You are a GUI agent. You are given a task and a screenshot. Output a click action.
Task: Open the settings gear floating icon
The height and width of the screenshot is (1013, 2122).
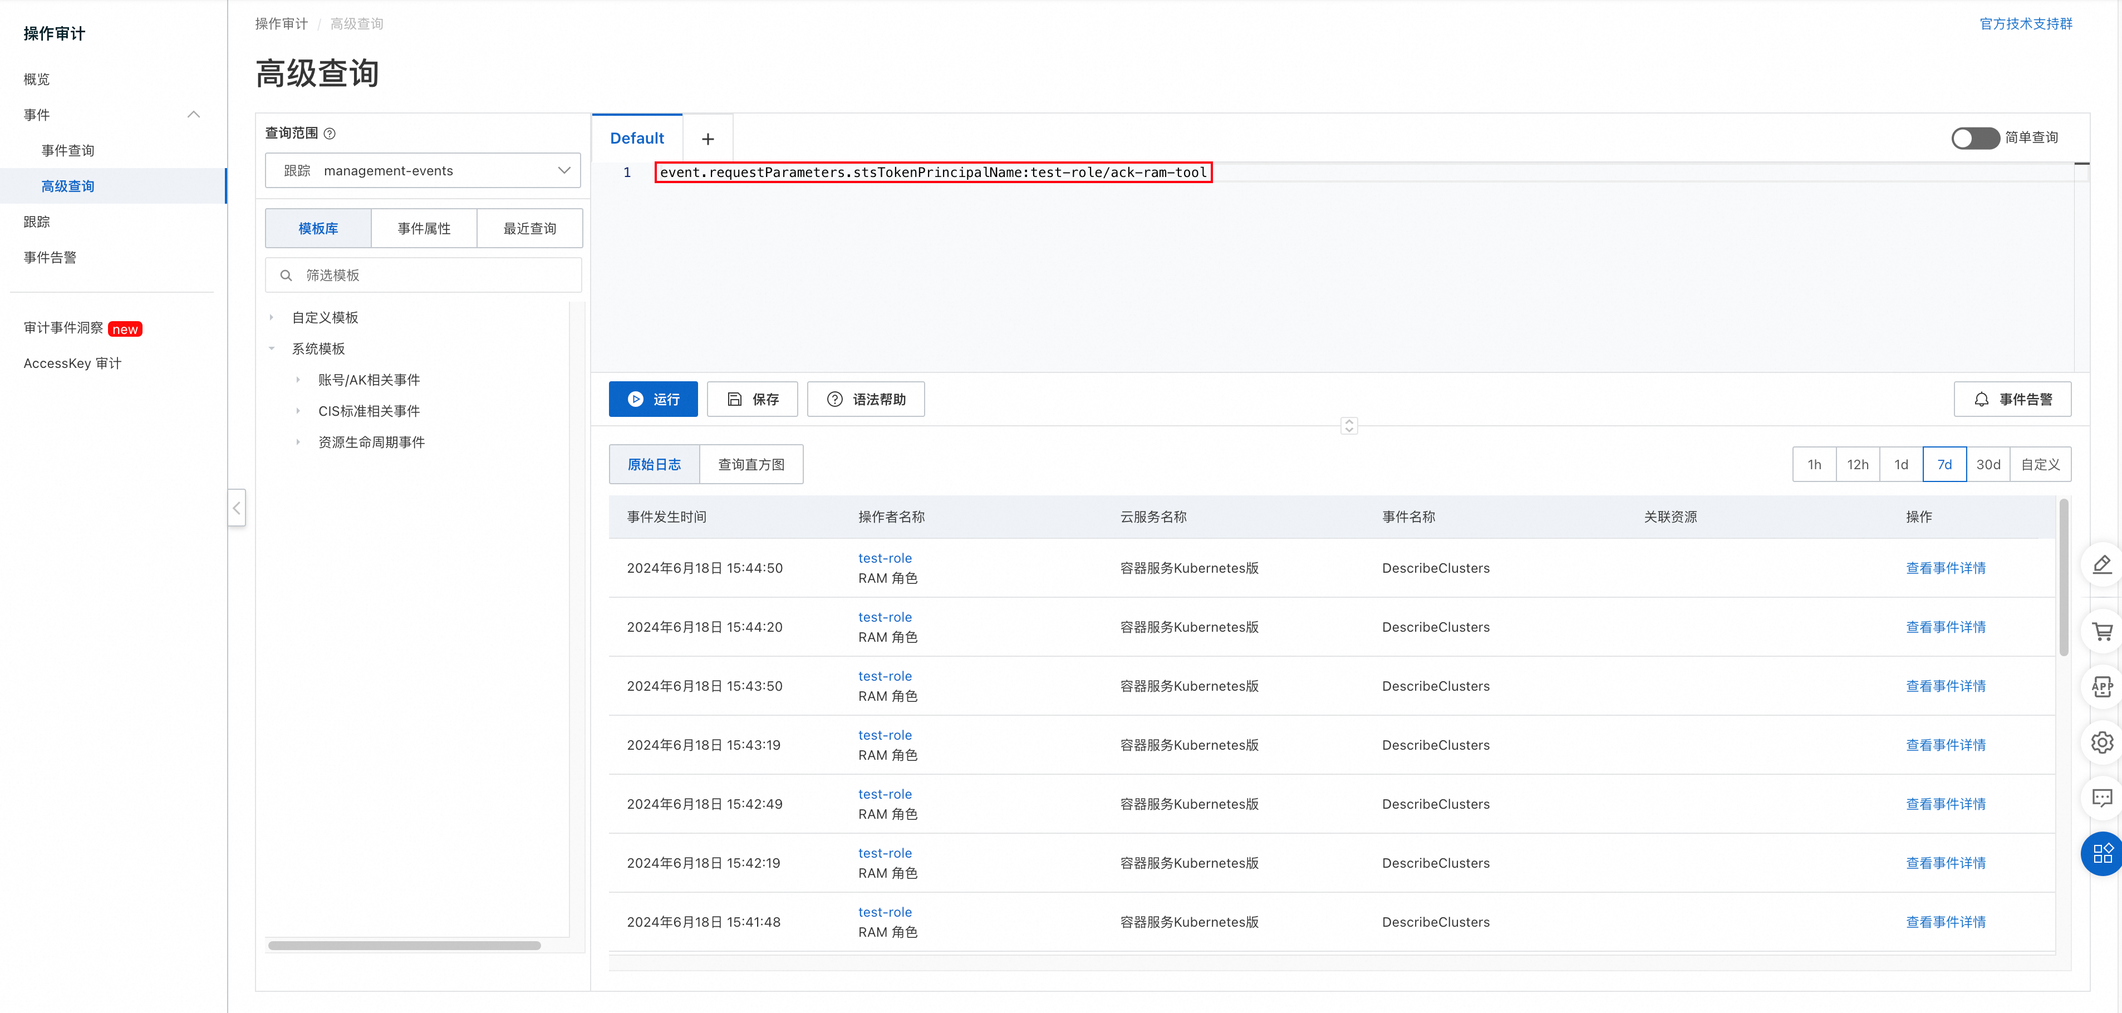tap(2101, 743)
